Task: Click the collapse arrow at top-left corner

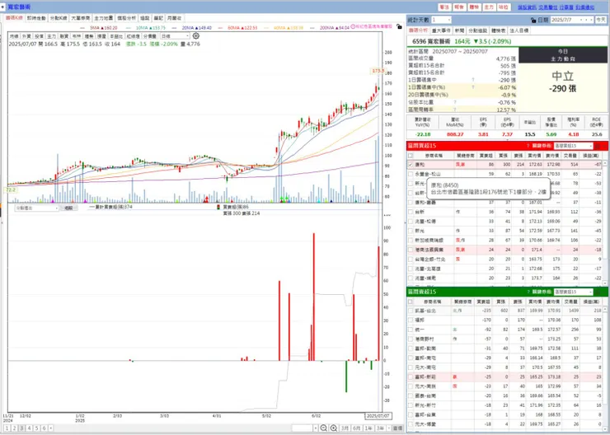Action: 3,7
